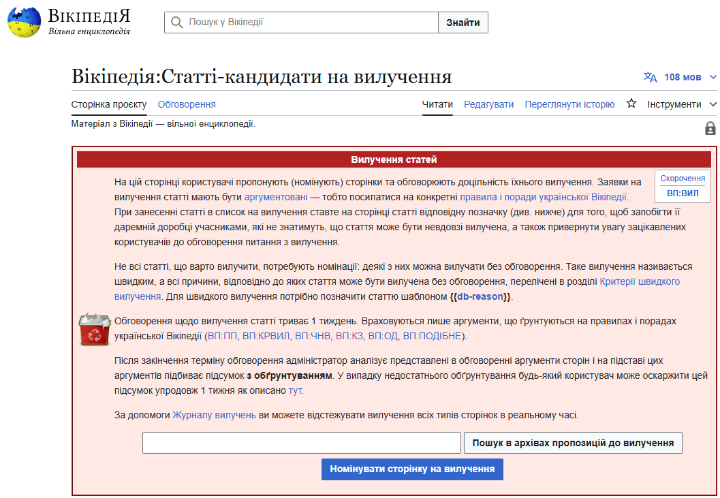Click Пошук в архівах пропозицій button
The width and height of the screenshot is (720, 498).
(573, 443)
